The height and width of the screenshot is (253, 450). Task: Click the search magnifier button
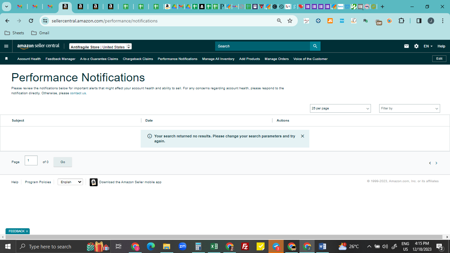315,46
